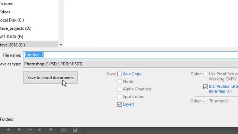
Task: Toggle timeline audio mute speaker icon
Action: pyautogui.click(x=39, y=130)
